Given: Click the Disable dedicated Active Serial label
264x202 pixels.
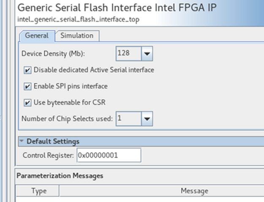Looking at the screenshot, I should click(94, 70).
